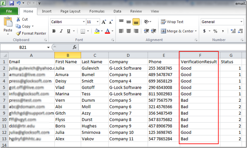Switch to the View tab

pos(155,11)
